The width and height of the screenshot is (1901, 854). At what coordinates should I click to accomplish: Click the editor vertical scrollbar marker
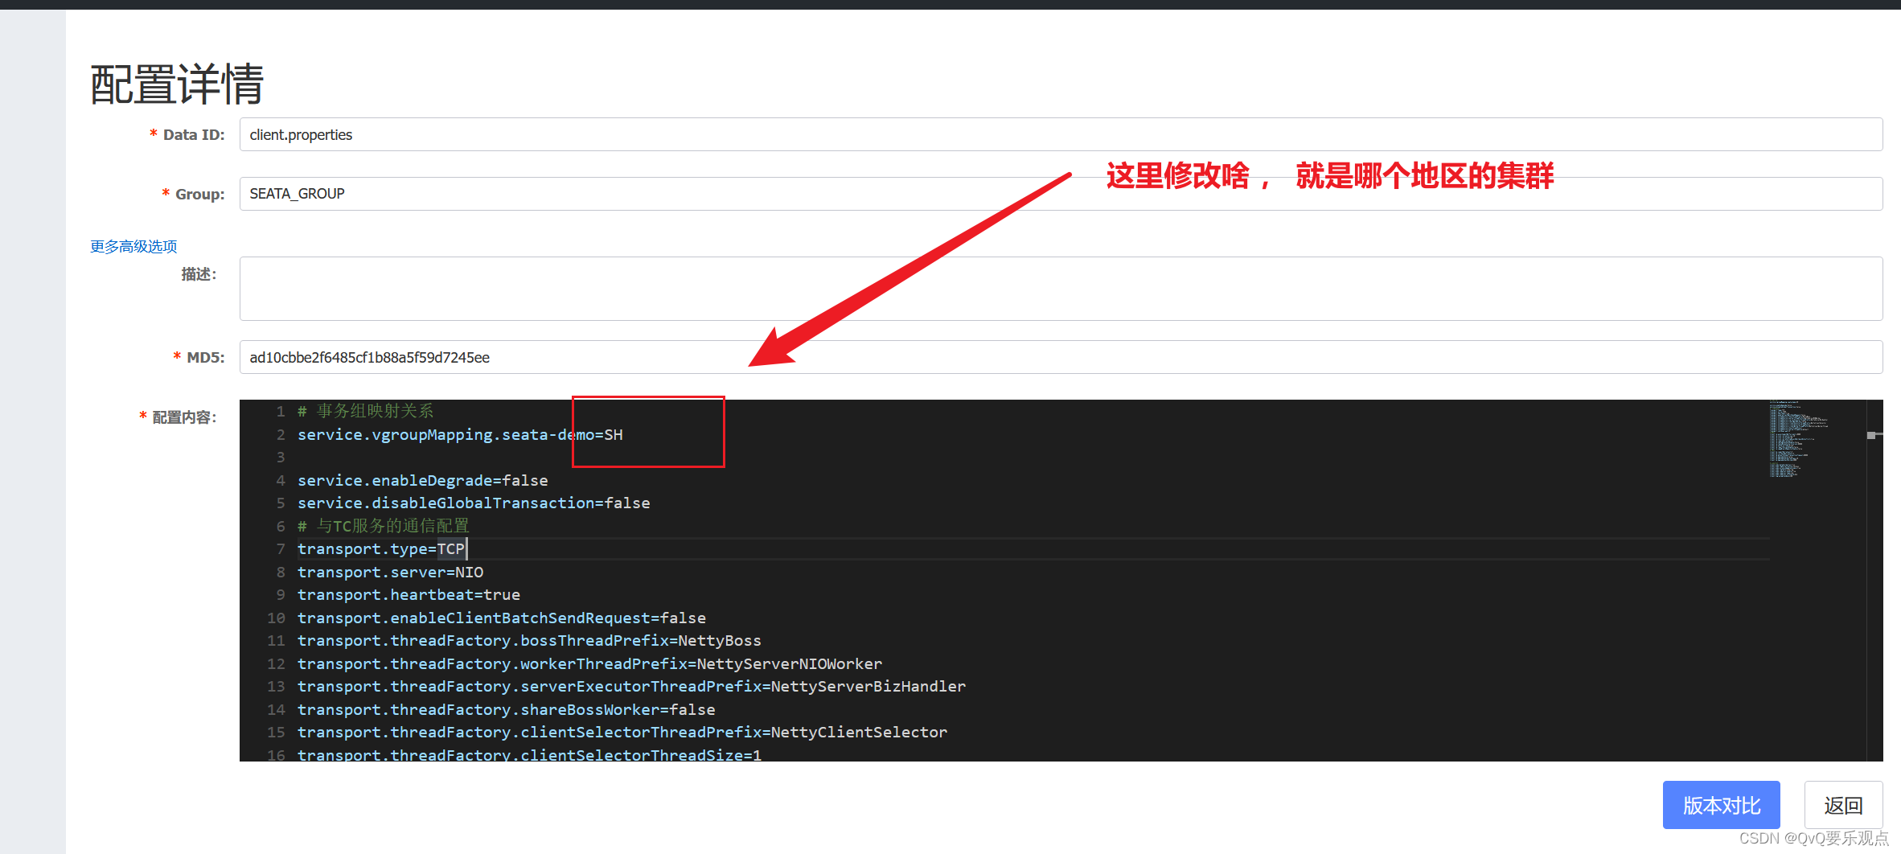click(x=1874, y=435)
